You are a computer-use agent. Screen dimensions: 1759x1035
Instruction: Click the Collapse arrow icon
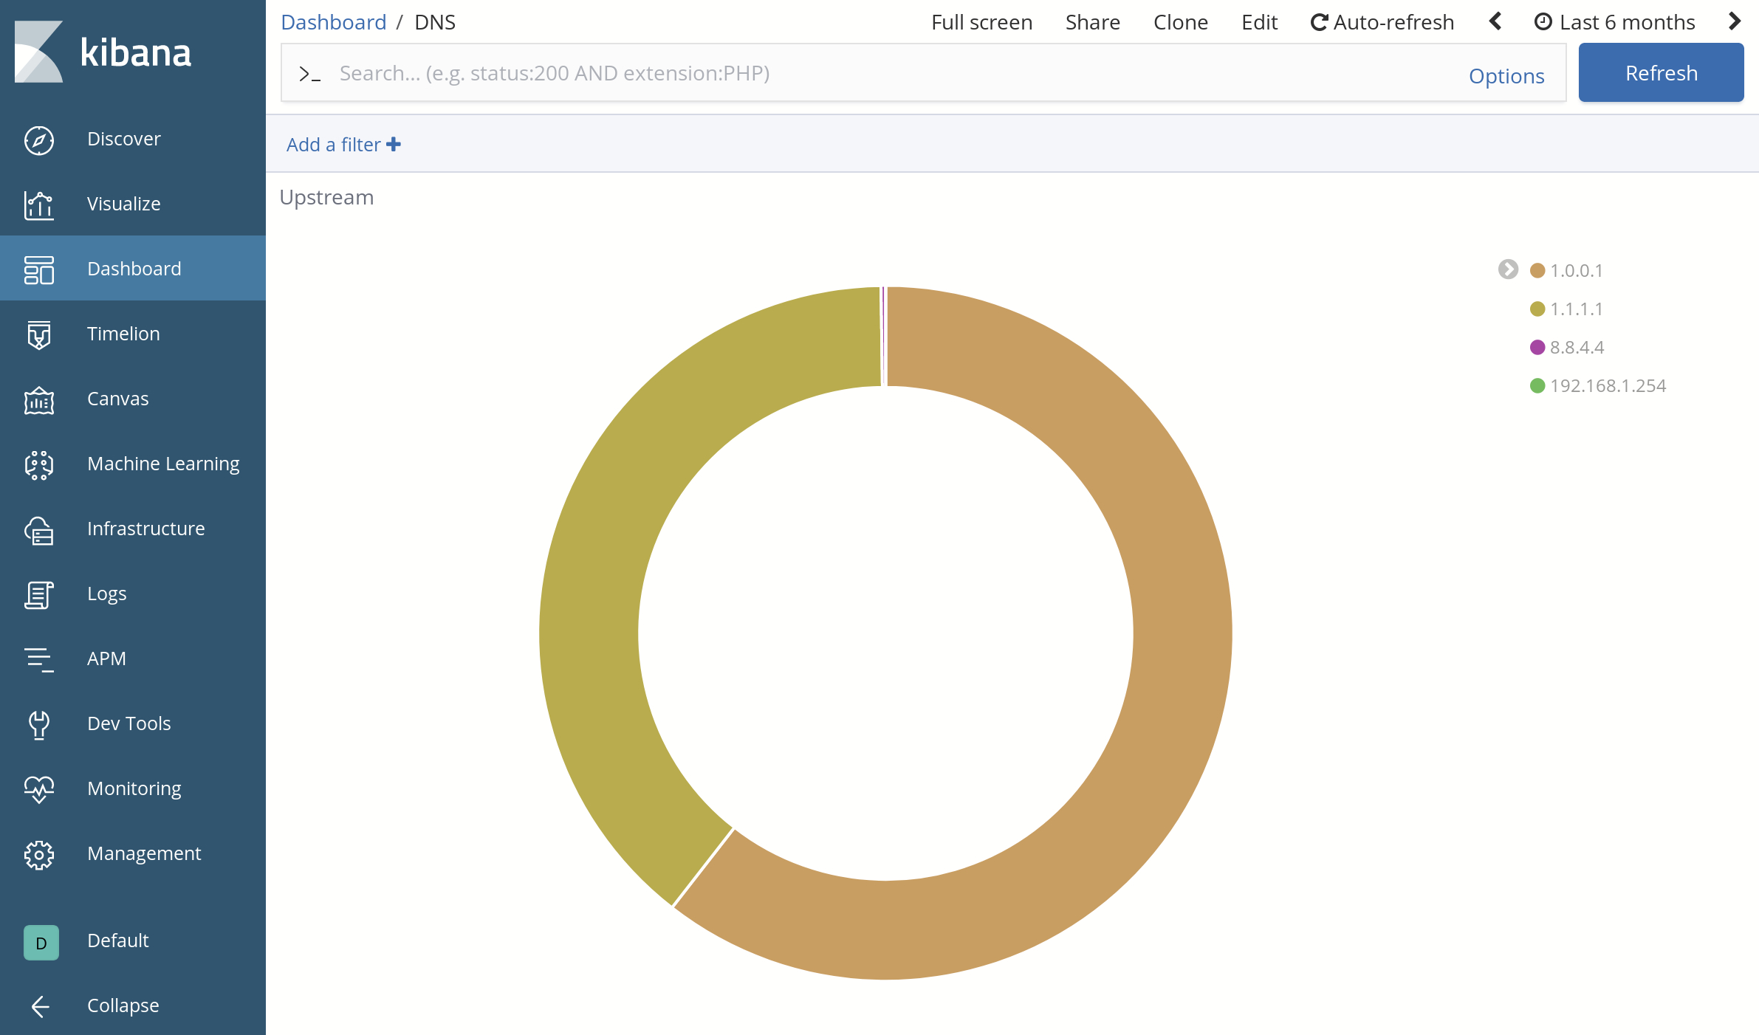click(x=40, y=1006)
